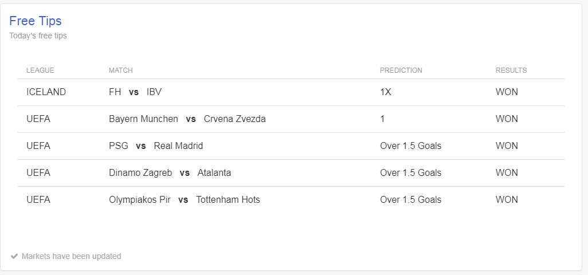
Task: Select Olympiakos Pir vs Tottenham Hots match
Action: pyautogui.click(x=185, y=200)
